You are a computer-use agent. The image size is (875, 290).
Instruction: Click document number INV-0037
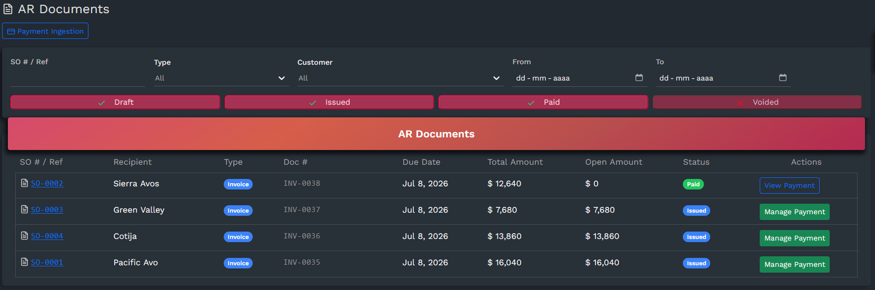click(x=302, y=209)
